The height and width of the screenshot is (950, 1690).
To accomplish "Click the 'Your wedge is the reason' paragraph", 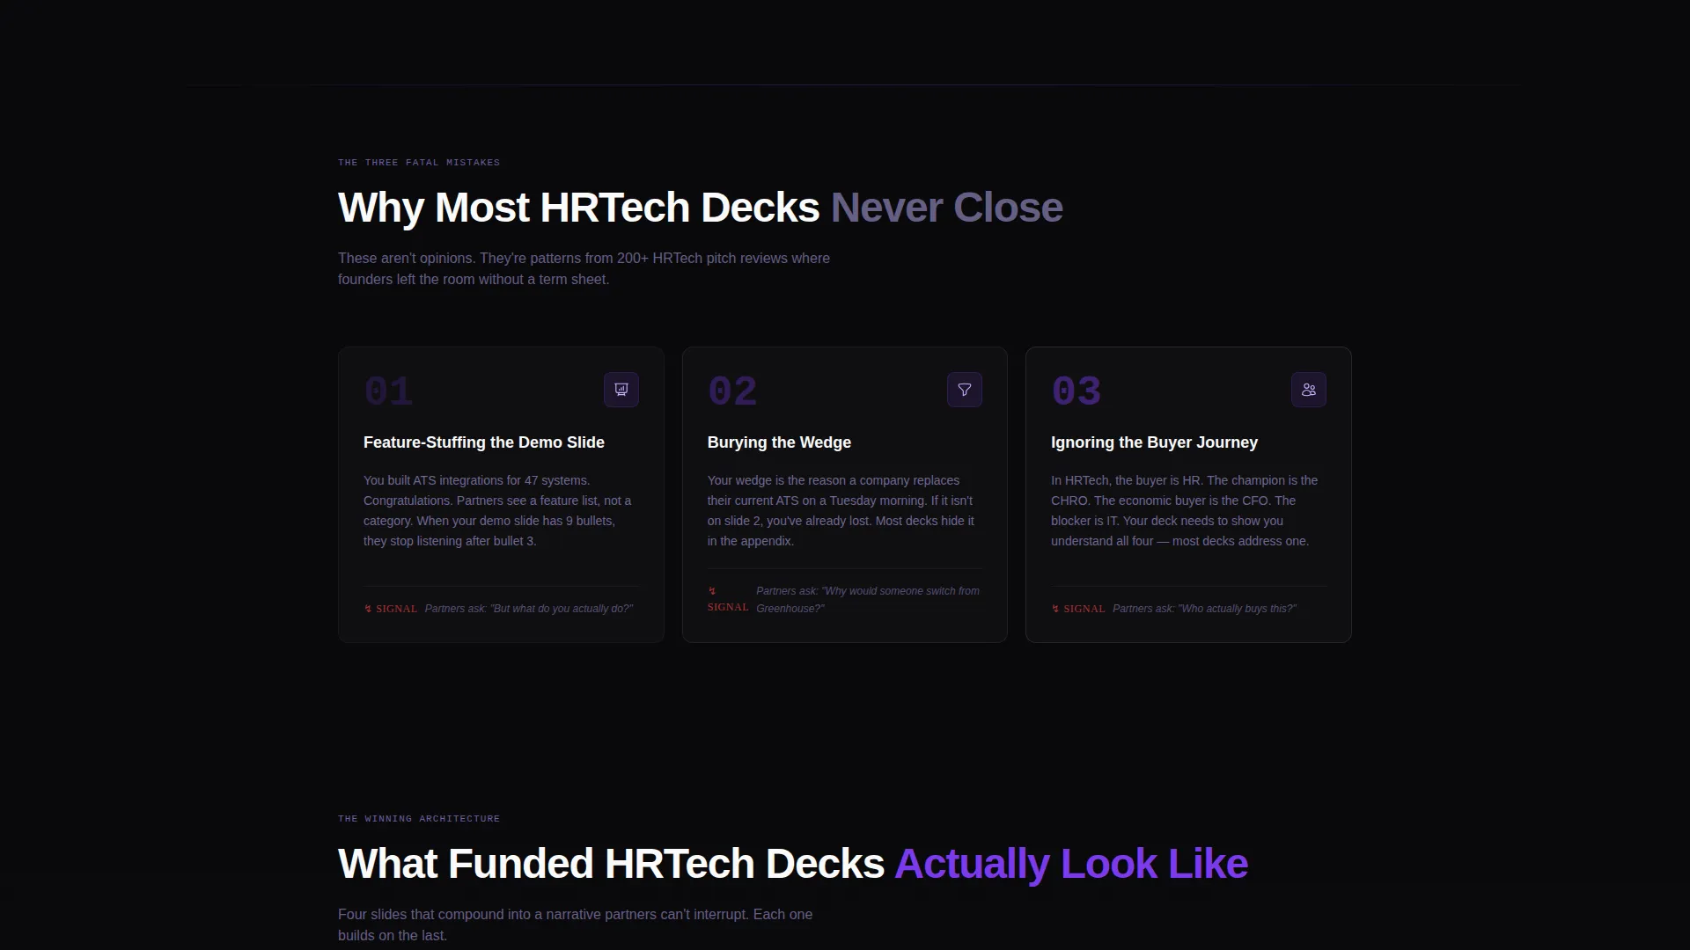I will (841, 511).
